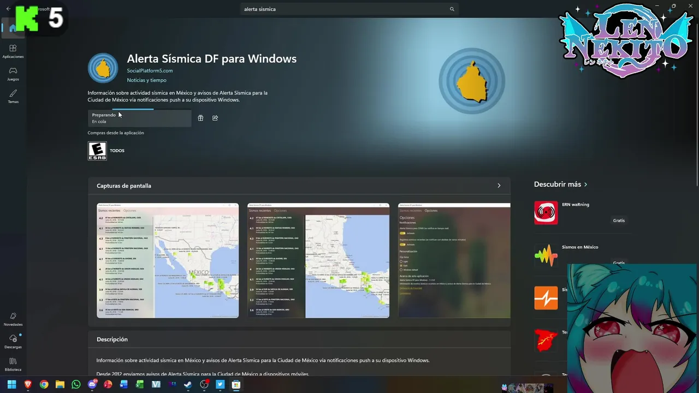
Task: Open the Aplicaciones section in sidebar
Action: coord(13,51)
